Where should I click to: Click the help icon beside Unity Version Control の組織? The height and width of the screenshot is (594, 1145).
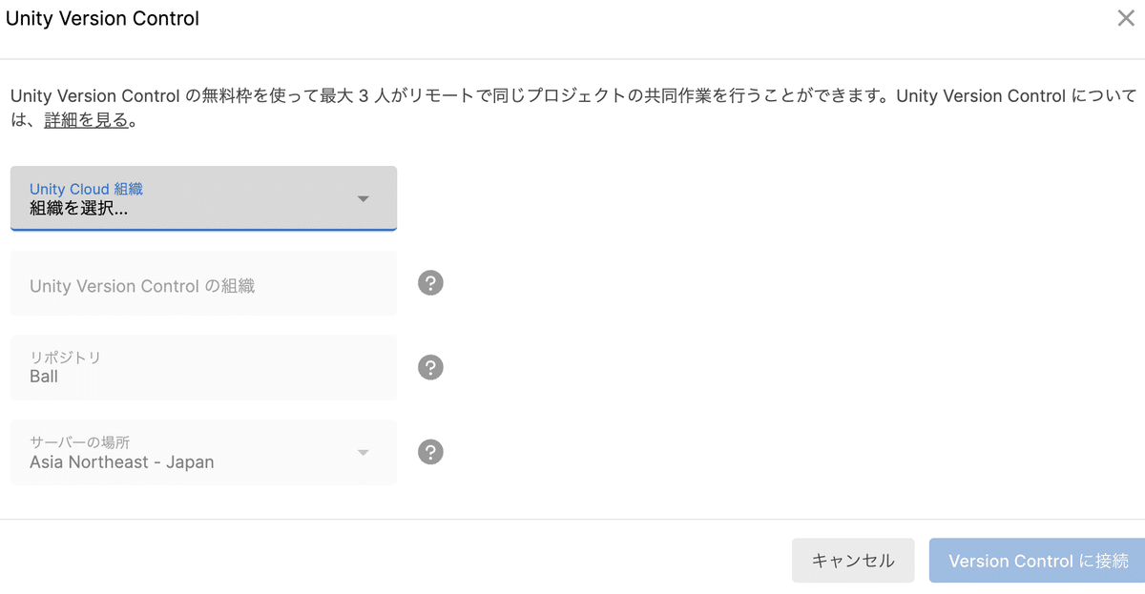click(x=429, y=283)
